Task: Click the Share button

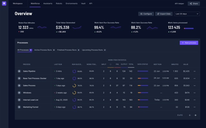Action: [x=194, y=4]
